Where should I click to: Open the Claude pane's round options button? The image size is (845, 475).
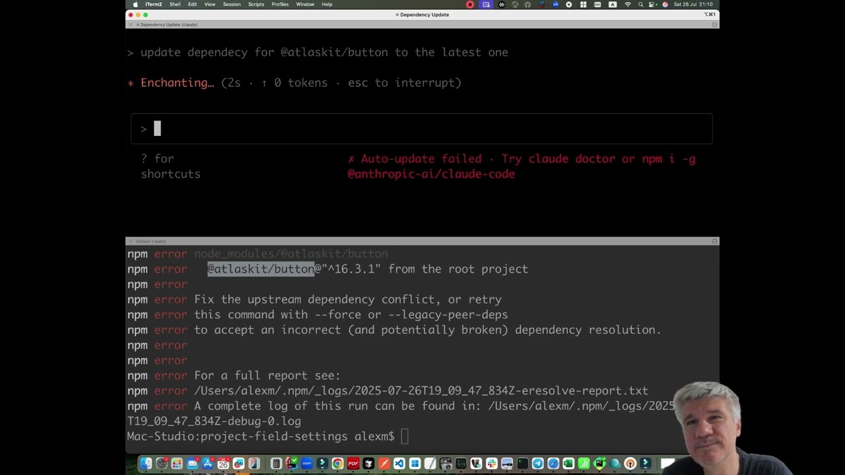click(x=714, y=24)
